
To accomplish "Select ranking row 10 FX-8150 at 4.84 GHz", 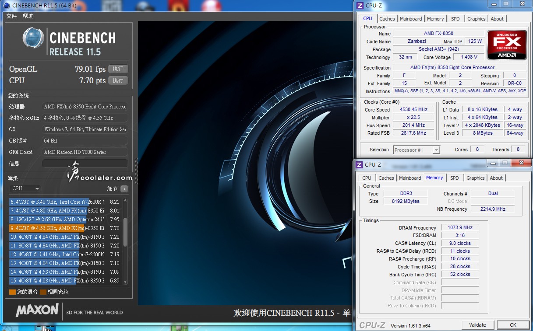I will coord(65,237).
